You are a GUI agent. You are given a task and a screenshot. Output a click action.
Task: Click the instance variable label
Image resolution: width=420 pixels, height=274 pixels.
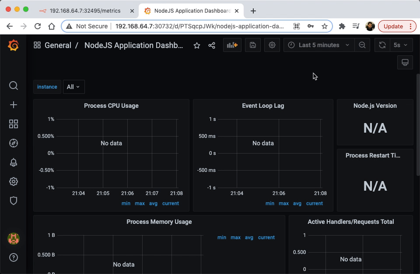[x=47, y=87]
